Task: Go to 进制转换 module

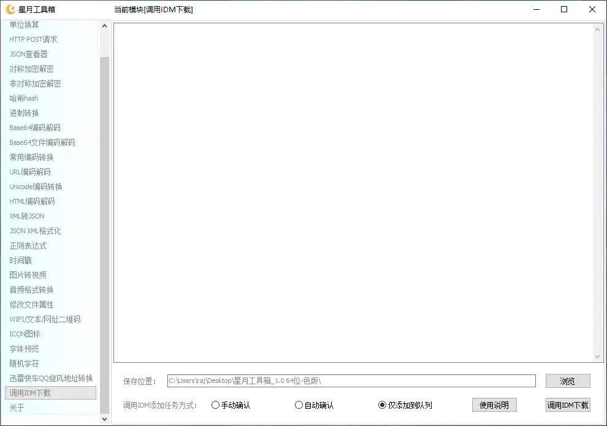Action: (x=24, y=113)
